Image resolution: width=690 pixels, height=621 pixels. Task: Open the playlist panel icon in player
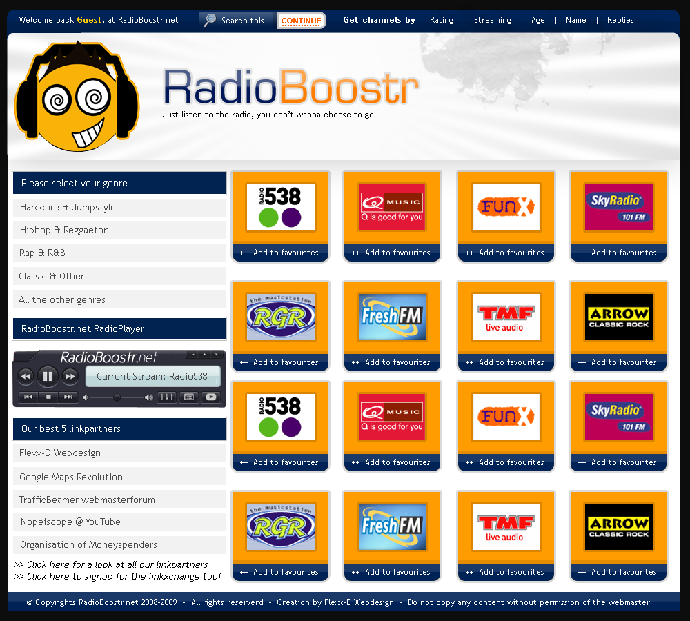click(x=189, y=397)
